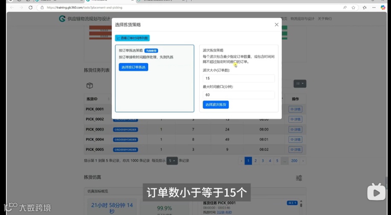Image resolution: width=391 pixels, height=215 pixels.
Task: Go back using the browser back arrow
Action: [x=12, y=8]
